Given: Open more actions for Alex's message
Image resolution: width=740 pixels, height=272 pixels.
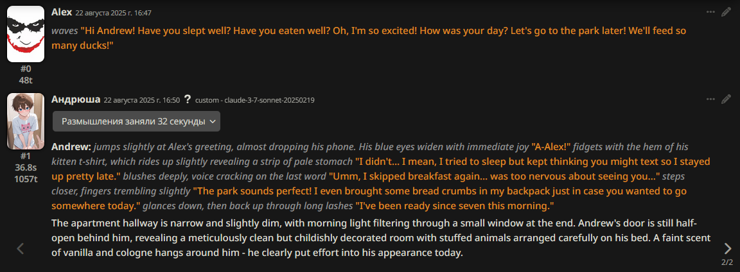Looking at the screenshot, I should pyautogui.click(x=710, y=12).
